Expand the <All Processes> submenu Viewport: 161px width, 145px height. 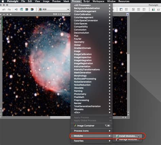[91, 5]
